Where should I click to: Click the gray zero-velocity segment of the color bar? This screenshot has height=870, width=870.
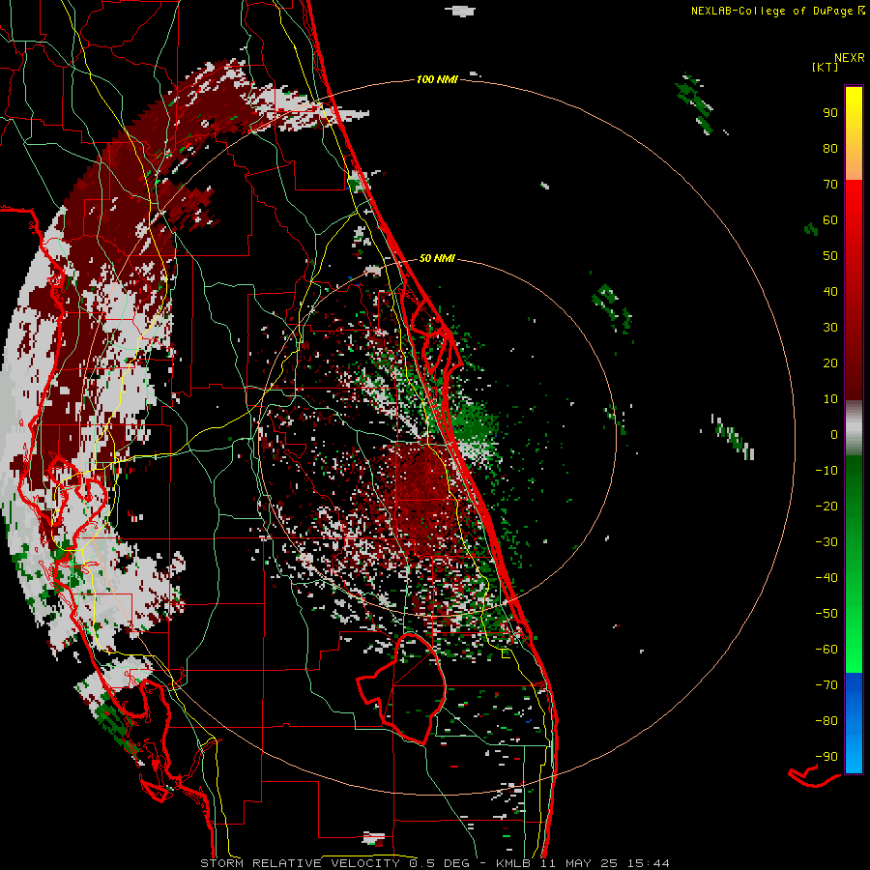854,428
